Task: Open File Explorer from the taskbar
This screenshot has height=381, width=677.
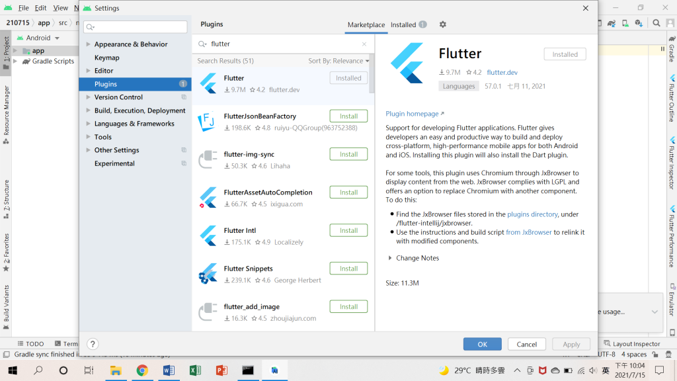Action: coord(115,370)
